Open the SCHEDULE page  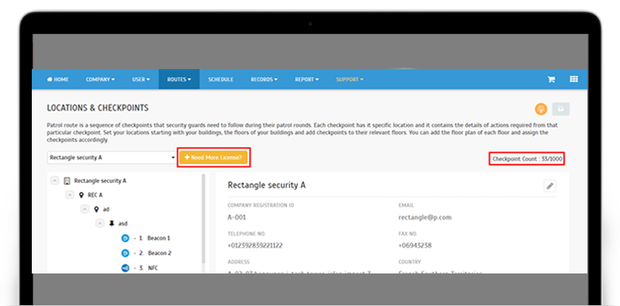click(221, 80)
